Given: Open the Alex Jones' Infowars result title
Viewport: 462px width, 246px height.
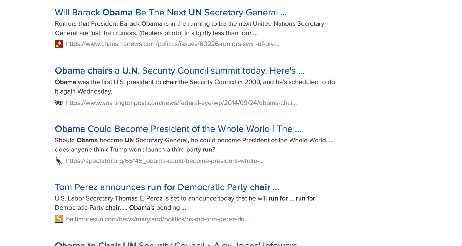Looking at the screenshot, I should [x=176, y=244].
